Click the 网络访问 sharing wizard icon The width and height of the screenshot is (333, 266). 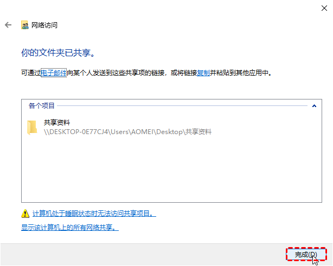pos(24,25)
